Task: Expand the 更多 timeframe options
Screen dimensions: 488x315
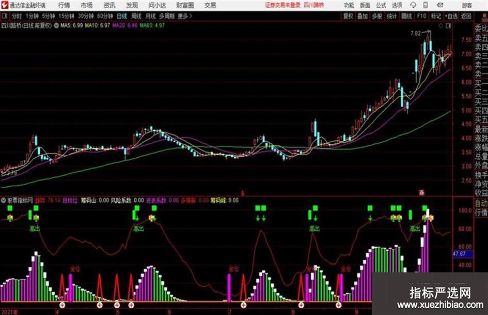Action: click(x=185, y=16)
